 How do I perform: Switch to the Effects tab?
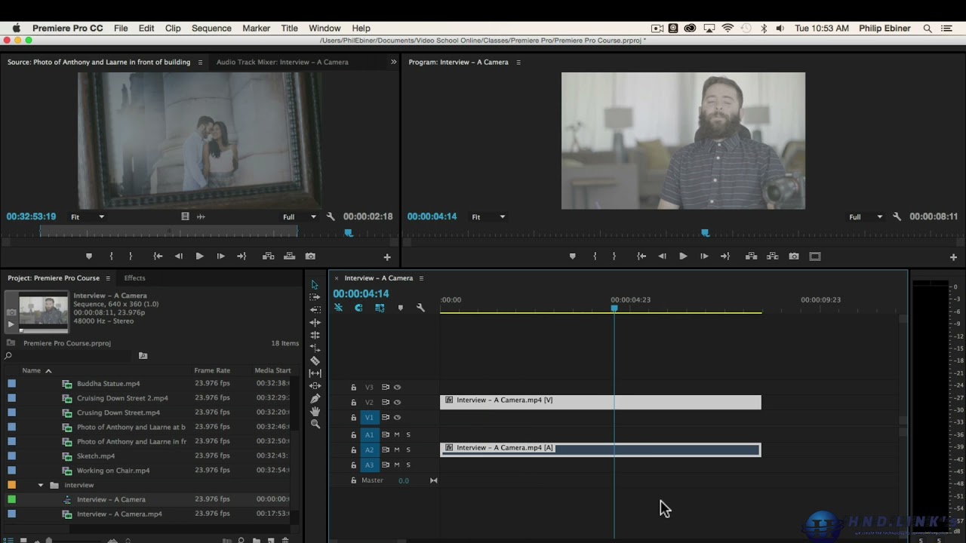pos(134,278)
